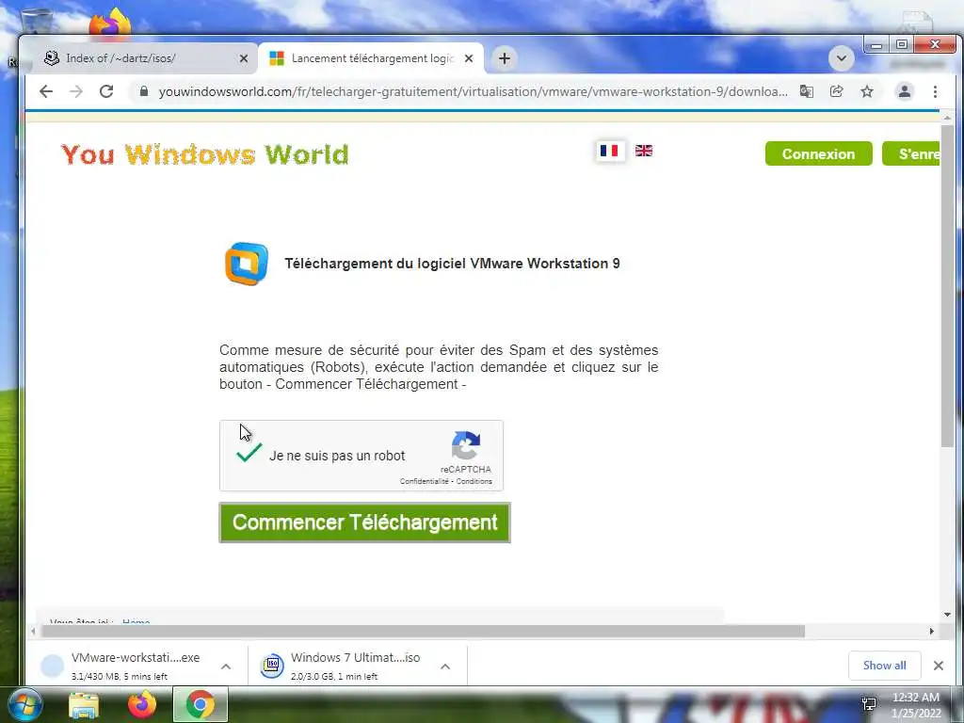Click the vertical scrollbar thumb
This screenshot has height=723, width=964.
pos(947,286)
